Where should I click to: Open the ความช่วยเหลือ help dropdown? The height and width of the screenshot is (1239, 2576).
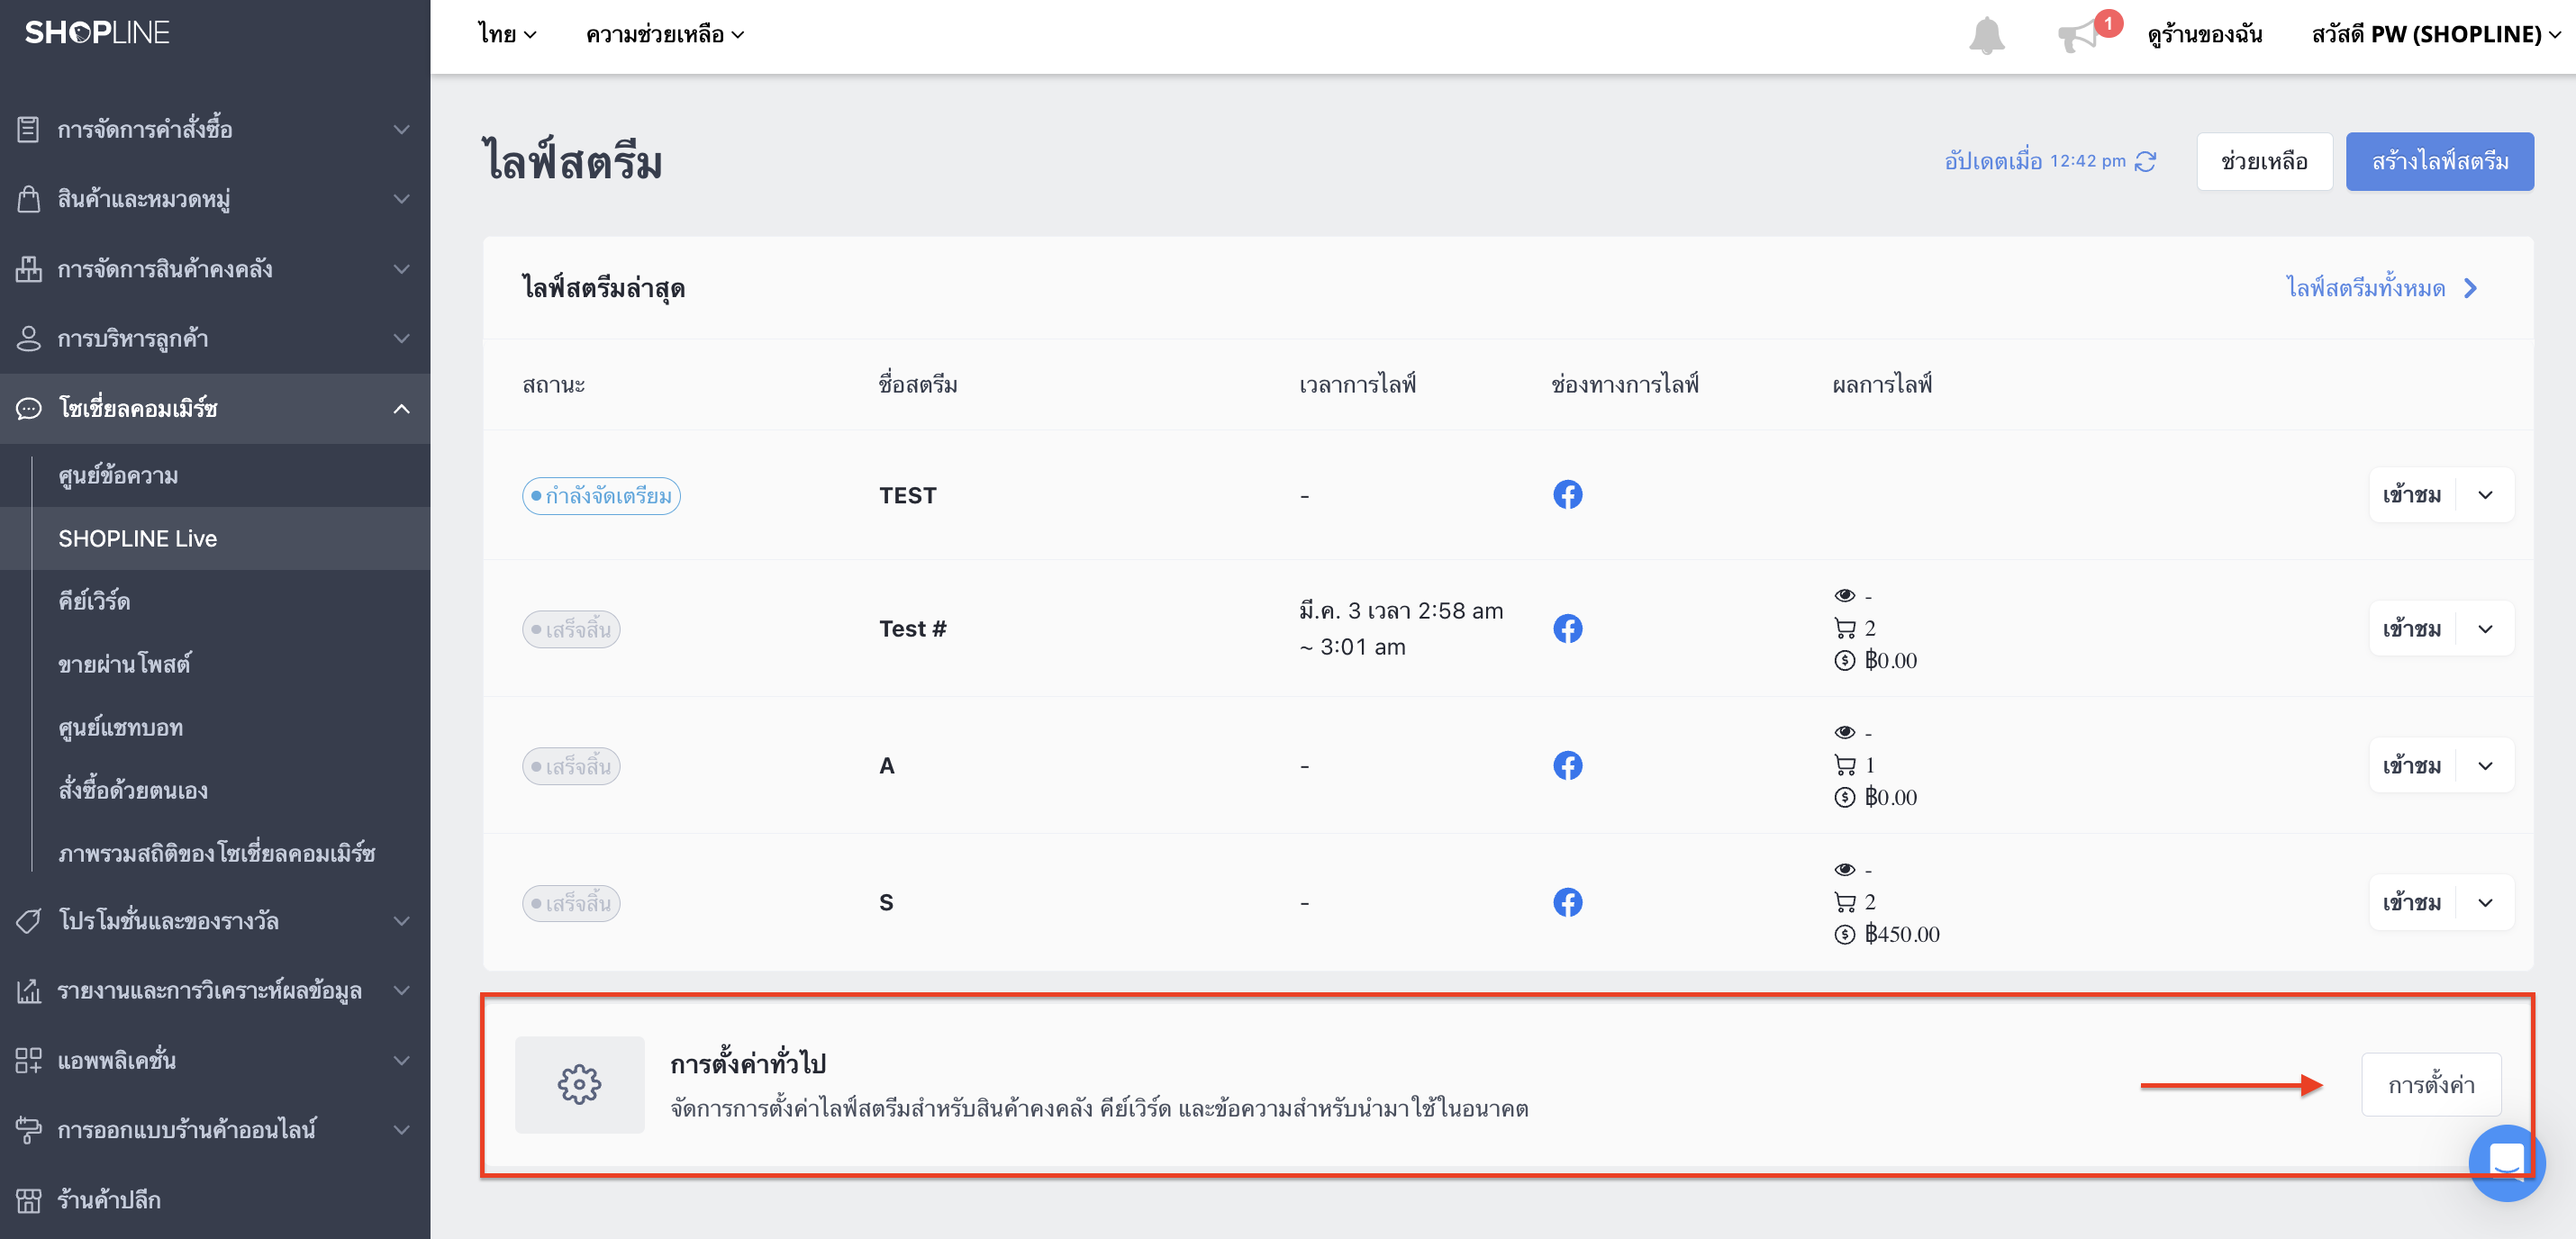(x=665, y=35)
